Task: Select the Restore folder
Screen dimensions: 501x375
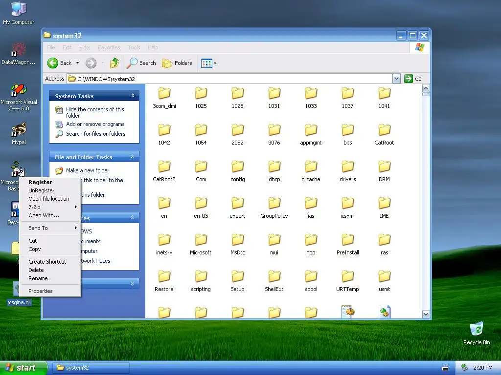Action: 164,281
